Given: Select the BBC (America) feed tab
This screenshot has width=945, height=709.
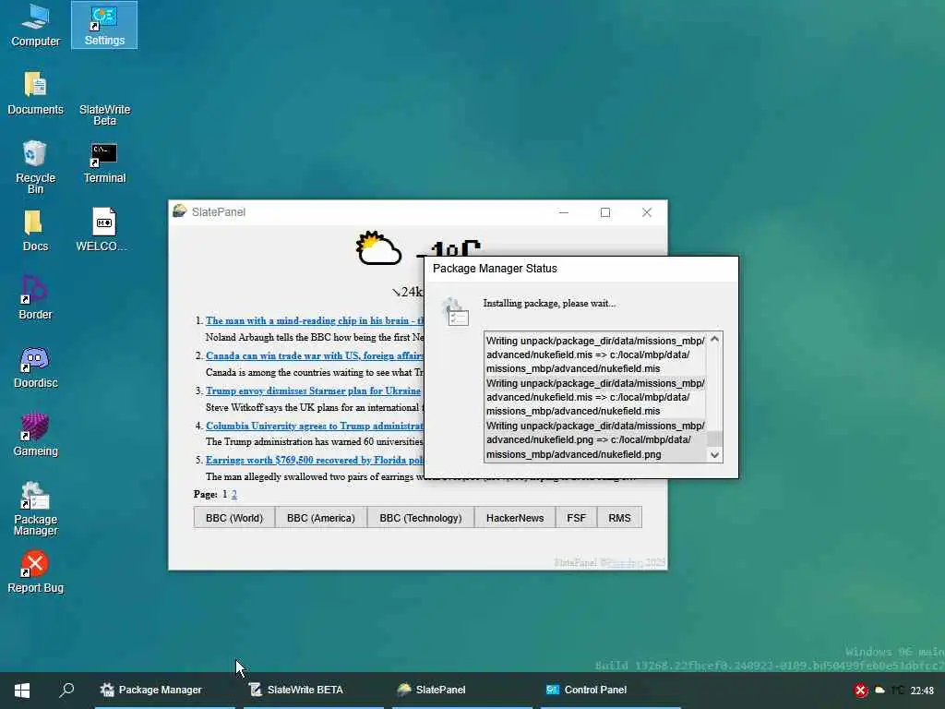Looking at the screenshot, I should 320,518.
